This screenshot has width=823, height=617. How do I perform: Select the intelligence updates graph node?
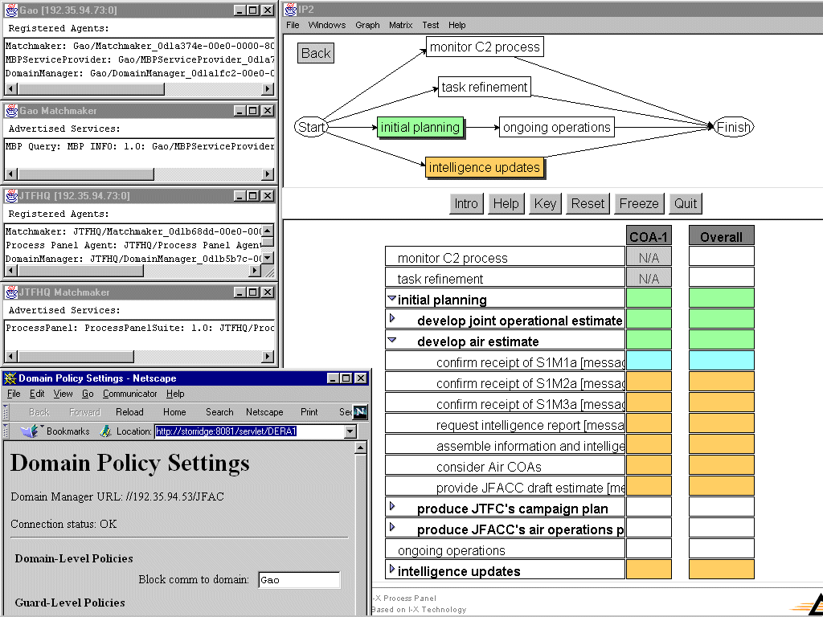click(x=484, y=167)
